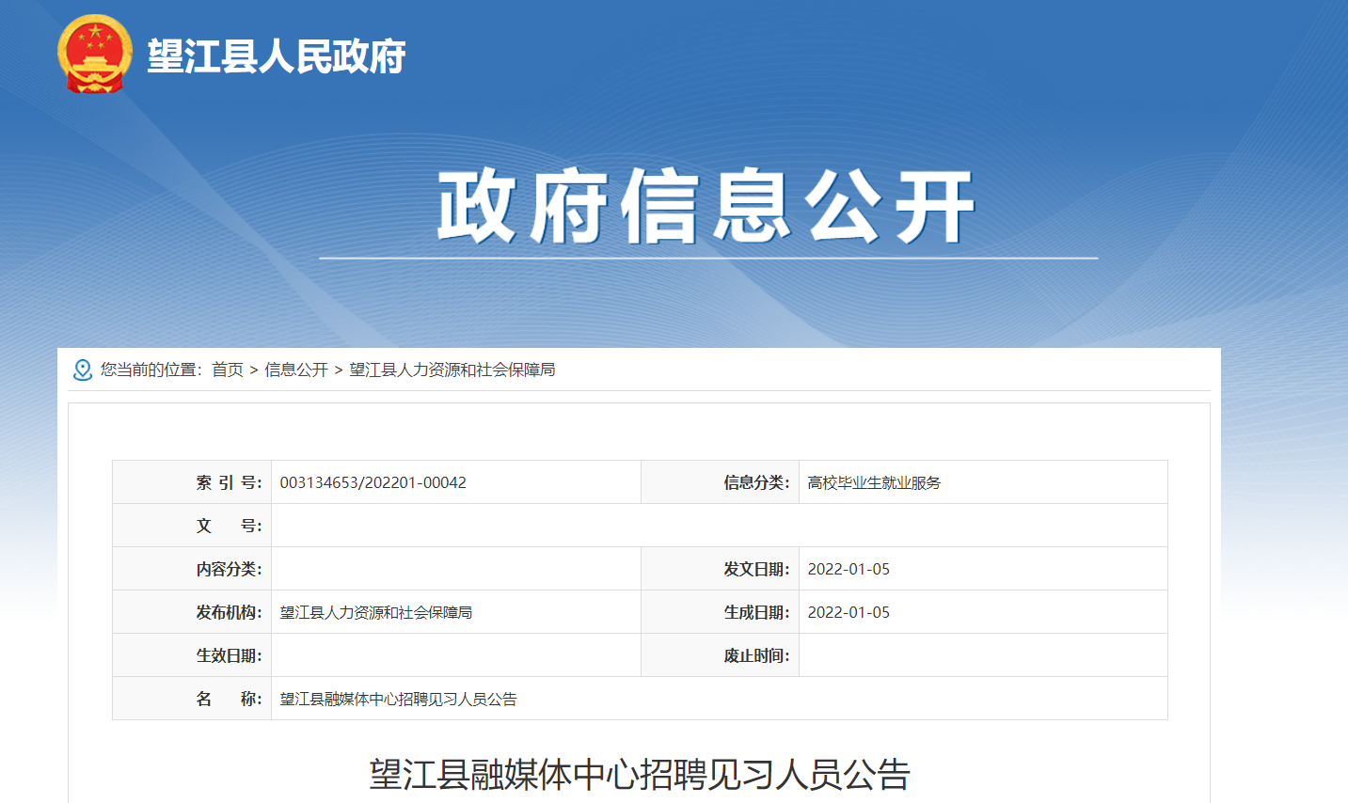Click publishing agency value in 发布机构 row

click(376, 612)
